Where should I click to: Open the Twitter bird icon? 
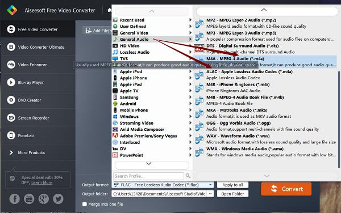(x=59, y=199)
